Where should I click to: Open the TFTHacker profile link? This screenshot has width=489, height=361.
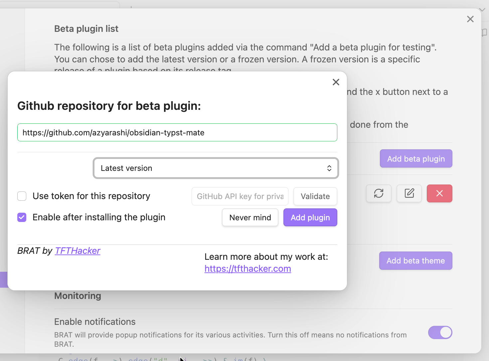pyautogui.click(x=77, y=251)
